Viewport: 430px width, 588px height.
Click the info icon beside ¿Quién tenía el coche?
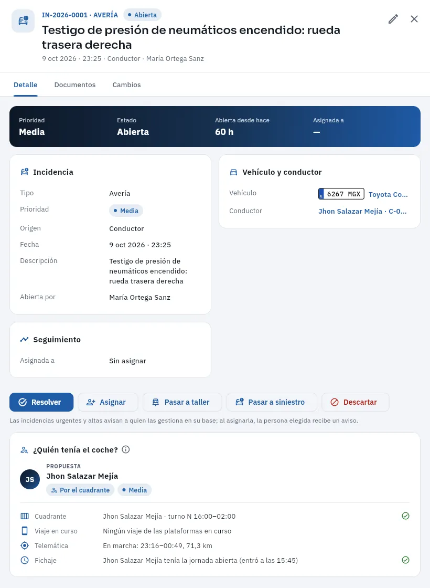[x=126, y=449]
